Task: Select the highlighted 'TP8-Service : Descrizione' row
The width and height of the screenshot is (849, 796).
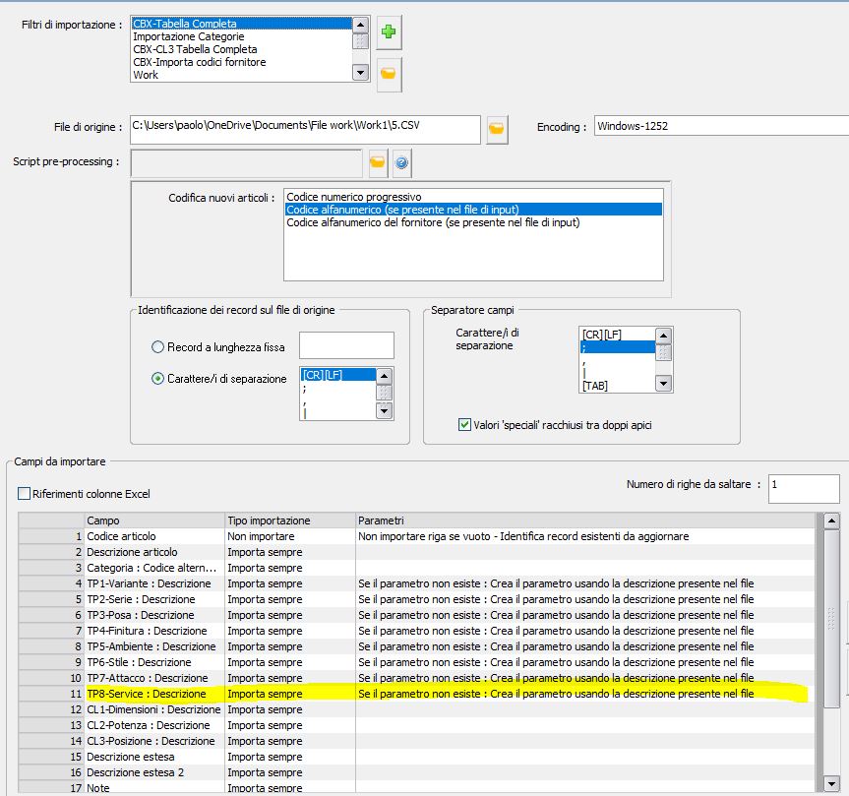Action: click(148, 694)
